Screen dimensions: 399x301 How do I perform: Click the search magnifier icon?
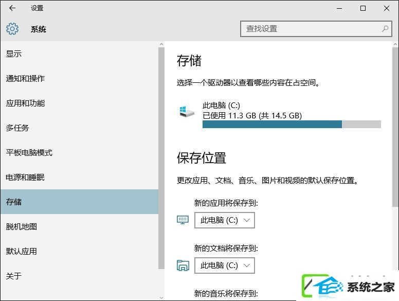coord(385,29)
